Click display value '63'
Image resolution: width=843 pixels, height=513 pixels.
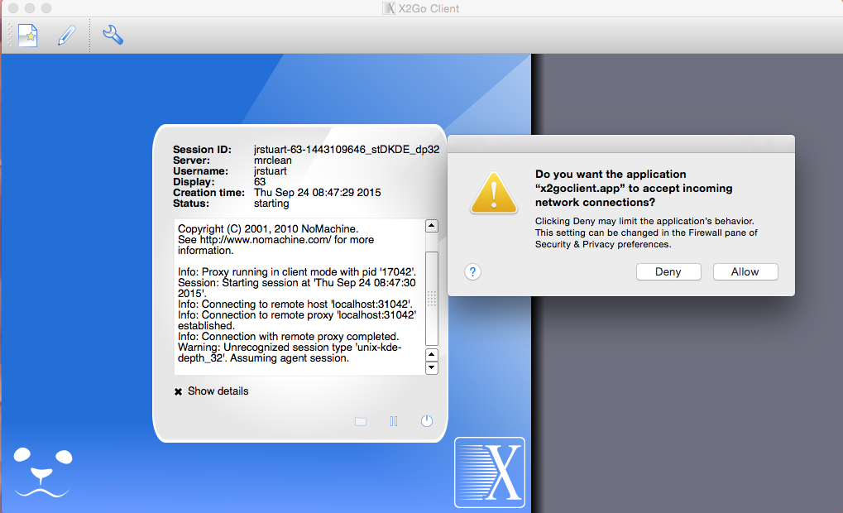click(x=260, y=182)
